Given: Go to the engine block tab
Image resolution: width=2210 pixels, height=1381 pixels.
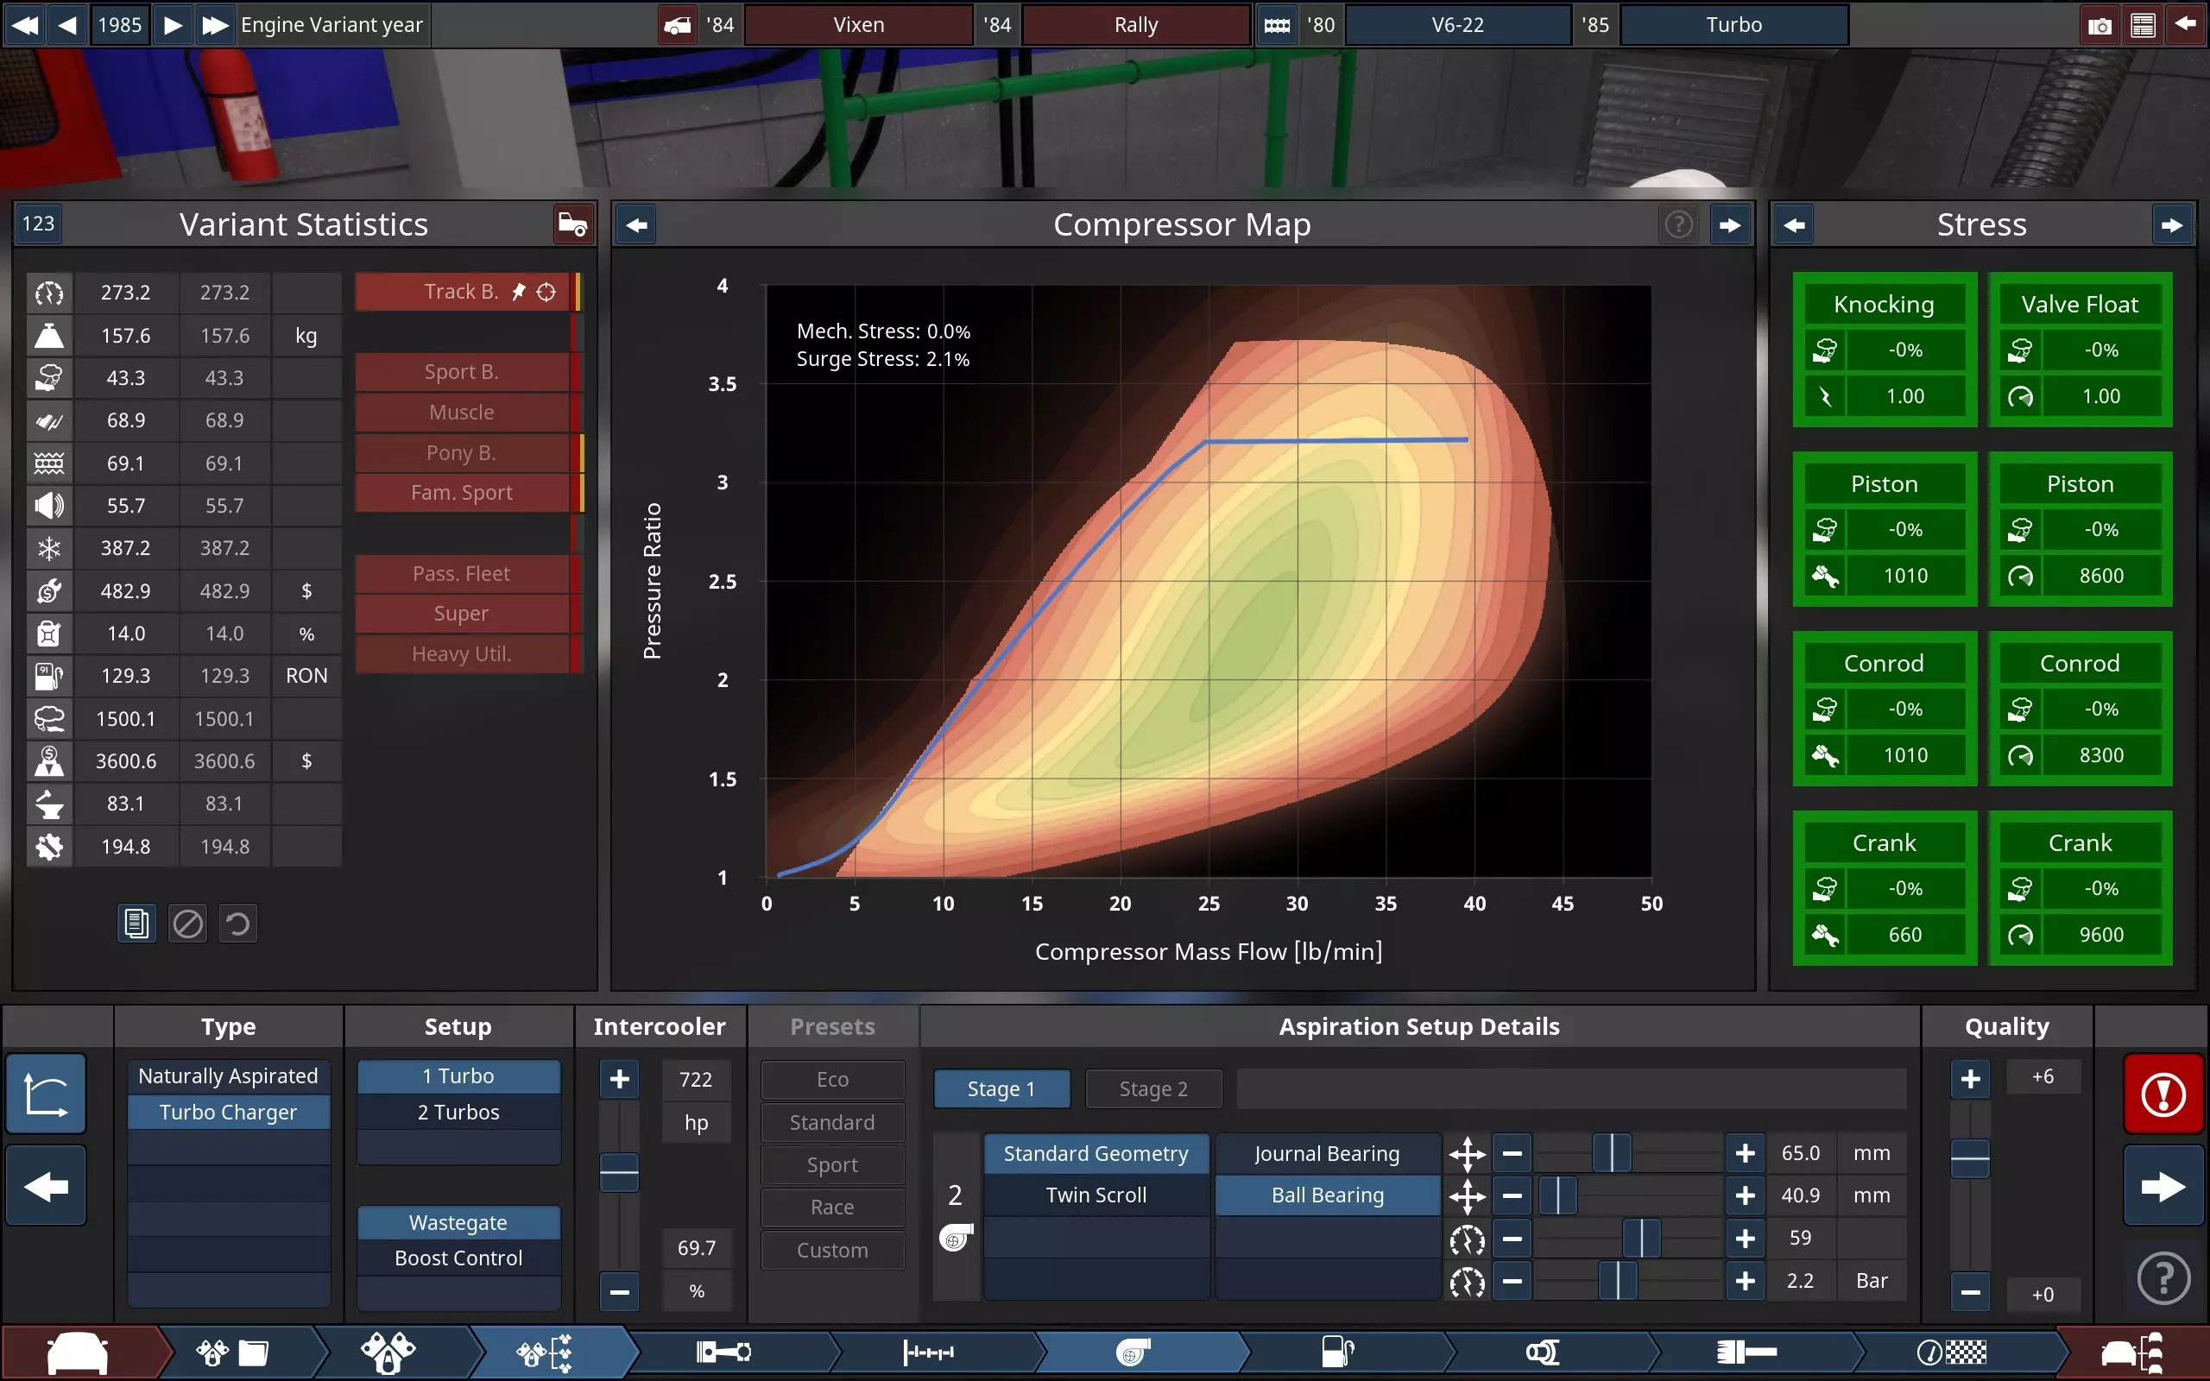Looking at the screenshot, I should pyautogui.click(x=388, y=1353).
